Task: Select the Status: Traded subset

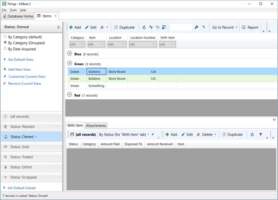Action: point(32,157)
